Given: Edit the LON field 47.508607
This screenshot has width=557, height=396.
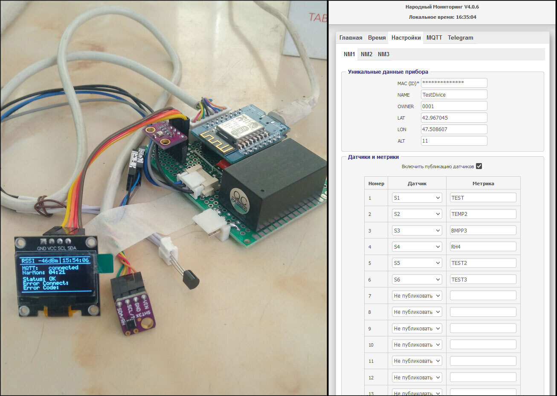Looking at the screenshot, I should (x=454, y=129).
